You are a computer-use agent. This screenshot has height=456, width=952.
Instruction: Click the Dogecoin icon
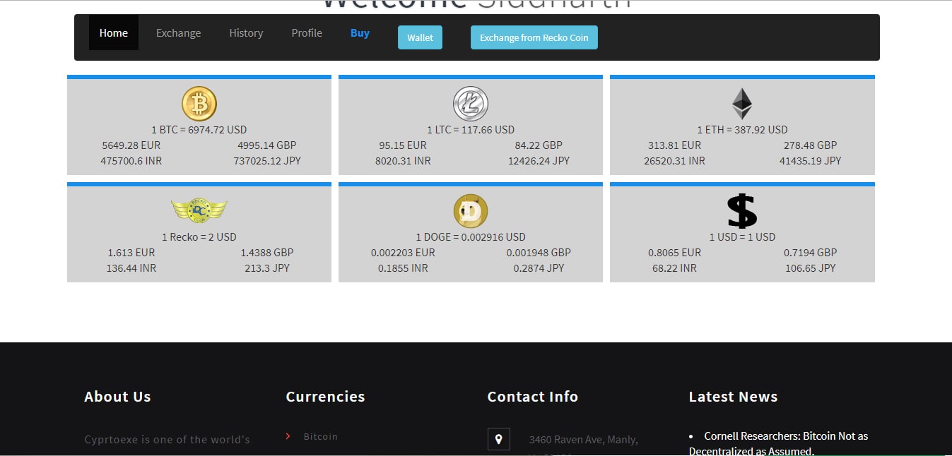point(471,211)
